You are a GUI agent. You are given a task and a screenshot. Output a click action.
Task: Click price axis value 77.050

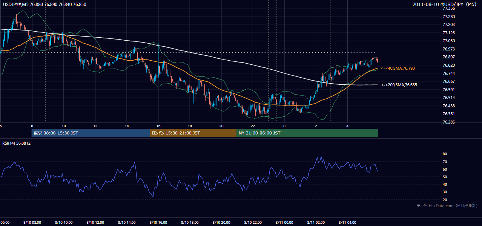pyautogui.click(x=449, y=41)
